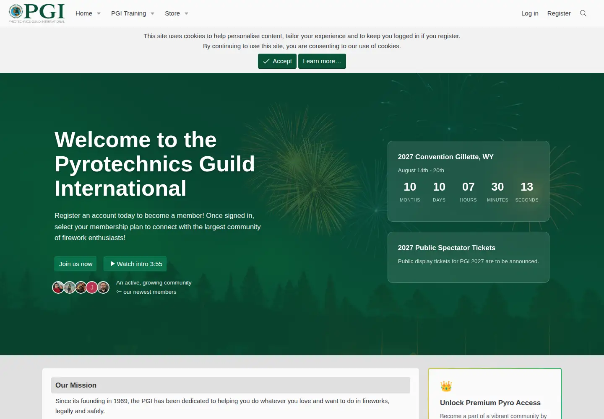Click the Register link
Viewport: 604px width, 419px height.
(x=559, y=13)
